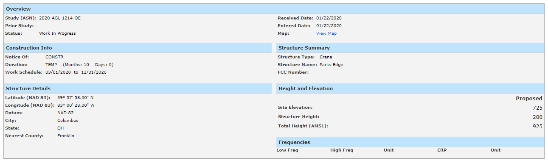
Task: Click the Low Freq column header
Action: 287,150
